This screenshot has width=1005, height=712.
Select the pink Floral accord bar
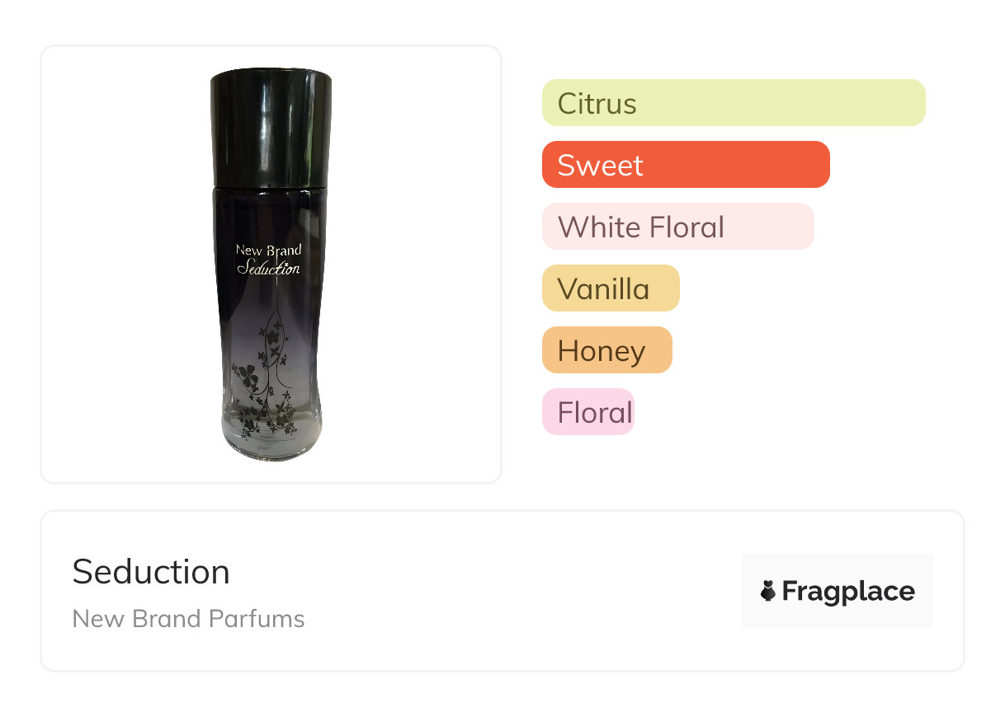[x=587, y=412]
